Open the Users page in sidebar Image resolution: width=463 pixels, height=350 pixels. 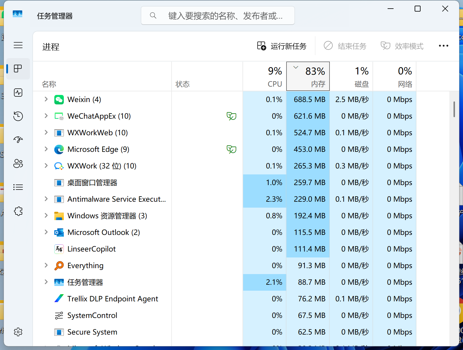tap(18, 163)
